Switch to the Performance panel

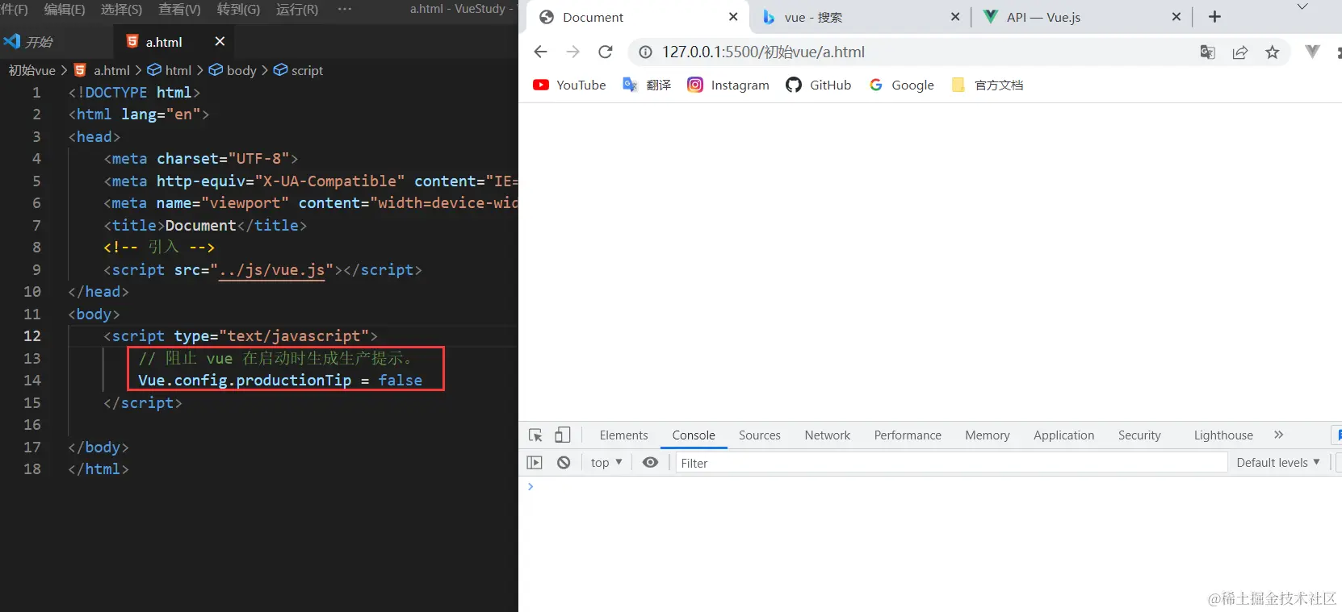coord(908,435)
